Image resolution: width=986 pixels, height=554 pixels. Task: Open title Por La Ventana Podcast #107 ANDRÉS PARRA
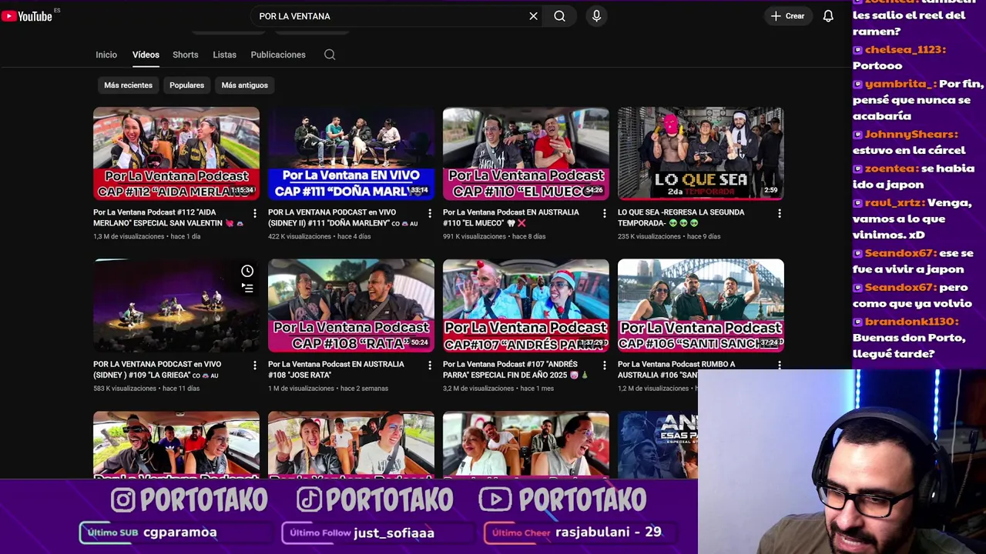click(516, 370)
